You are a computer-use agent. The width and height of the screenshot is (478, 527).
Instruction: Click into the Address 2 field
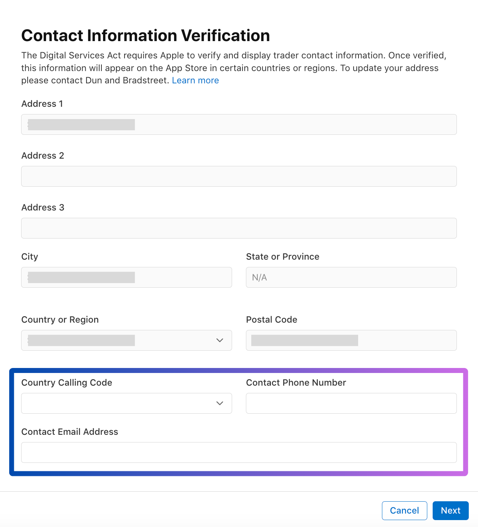click(239, 176)
